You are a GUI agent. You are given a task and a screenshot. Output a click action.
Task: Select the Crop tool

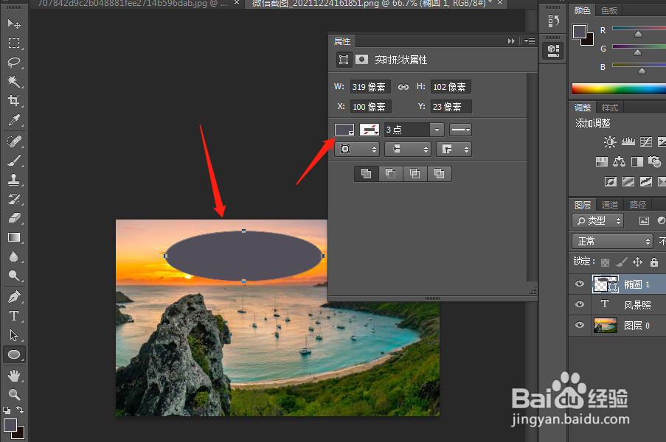pyautogui.click(x=14, y=100)
